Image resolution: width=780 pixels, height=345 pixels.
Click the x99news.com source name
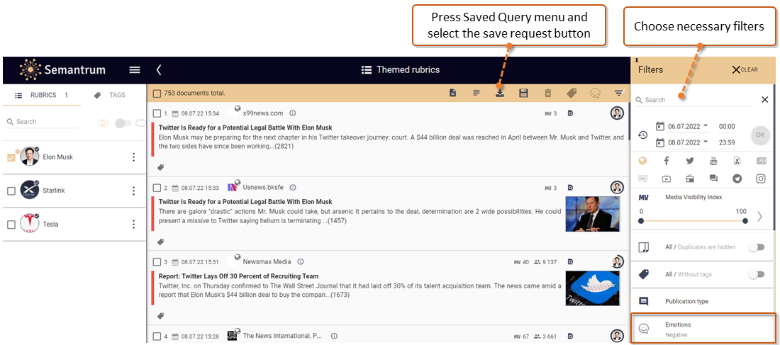tap(263, 113)
